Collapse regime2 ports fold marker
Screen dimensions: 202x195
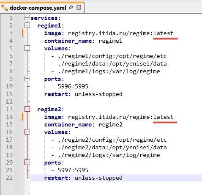point(27,162)
